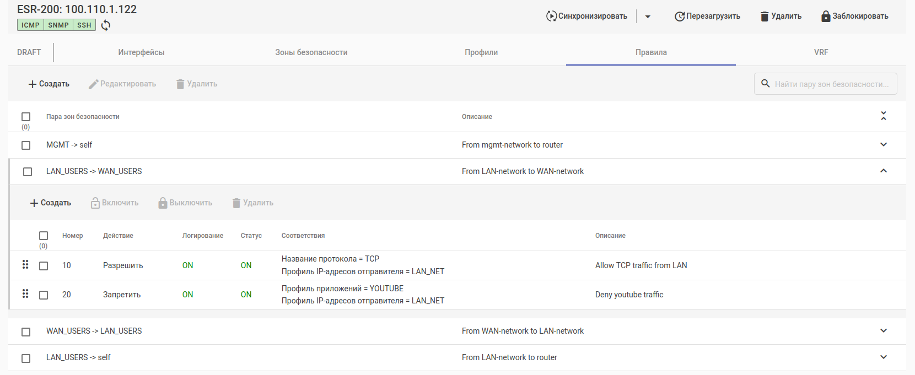The width and height of the screenshot is (915, 375).
Task: Expand the MGMT -> self zone pair
Action: click(x=883, y=145)
